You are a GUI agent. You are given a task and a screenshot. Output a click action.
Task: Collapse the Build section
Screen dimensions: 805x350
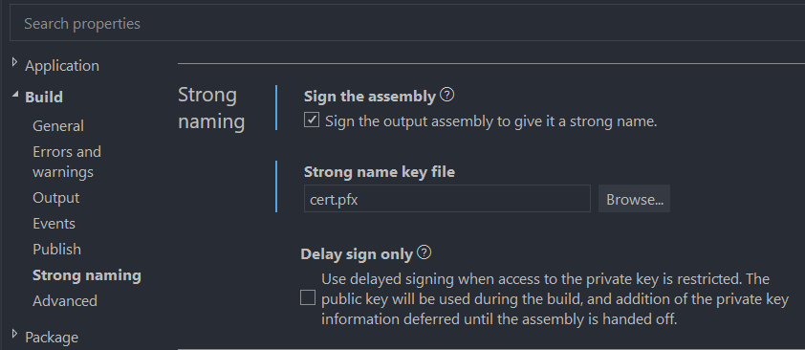click(15, 95)
